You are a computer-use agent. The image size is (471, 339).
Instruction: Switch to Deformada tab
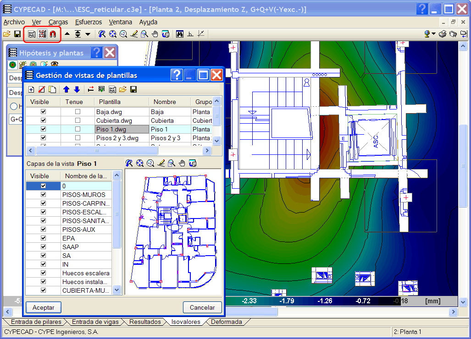click(x=226, y=322)
